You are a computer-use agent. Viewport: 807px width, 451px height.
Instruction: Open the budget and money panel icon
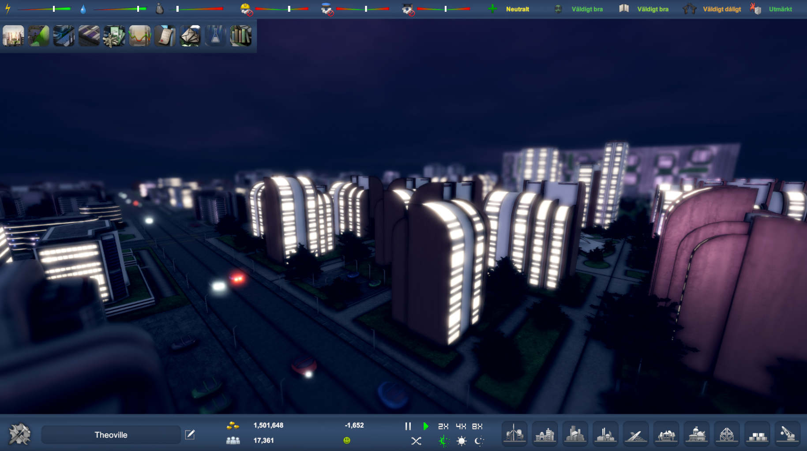point(114,36)
